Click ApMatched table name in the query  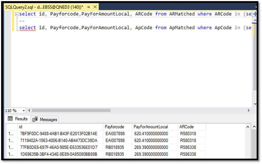pos(182,28)
